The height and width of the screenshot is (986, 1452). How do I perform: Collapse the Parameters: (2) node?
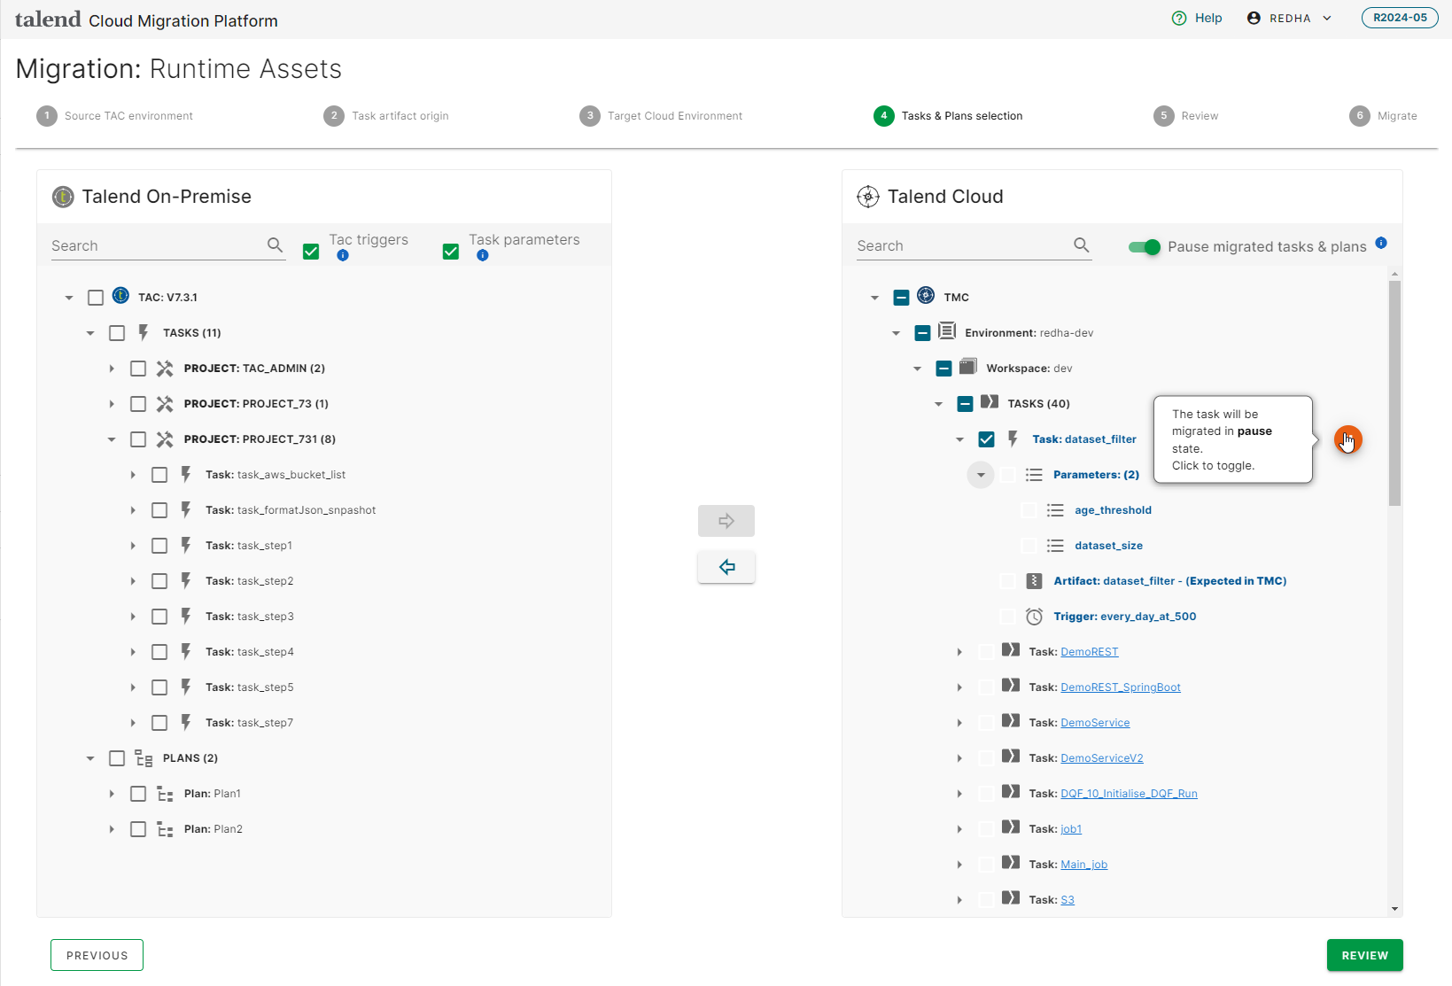pos(981,475)
